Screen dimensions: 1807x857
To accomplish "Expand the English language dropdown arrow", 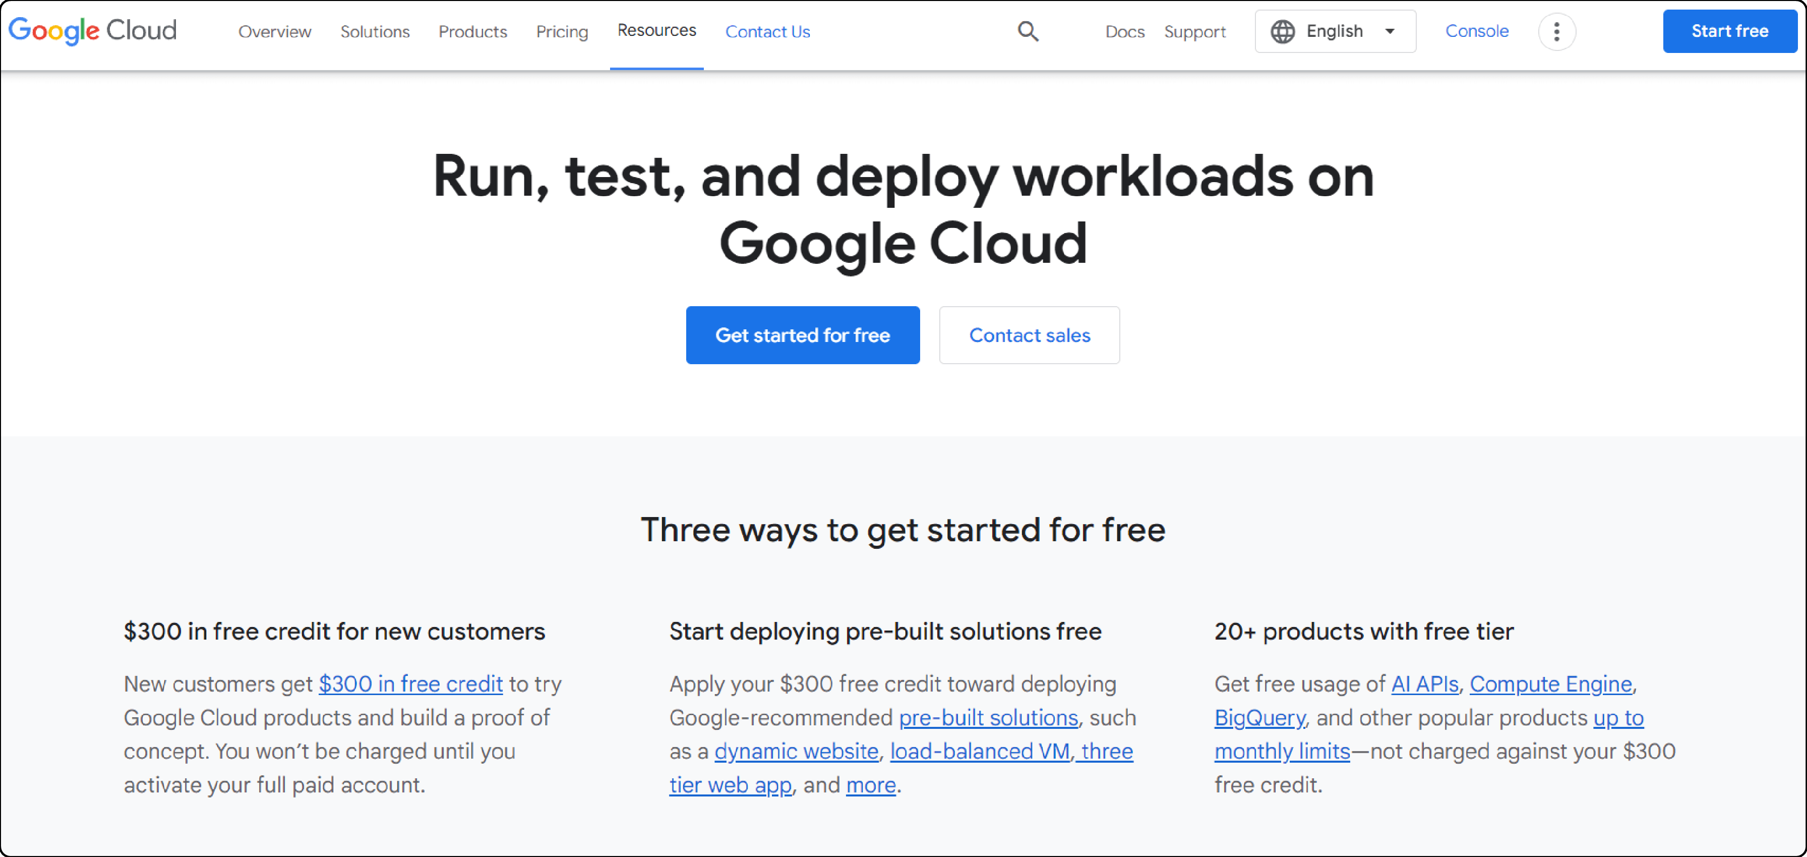I will 1390,32.
